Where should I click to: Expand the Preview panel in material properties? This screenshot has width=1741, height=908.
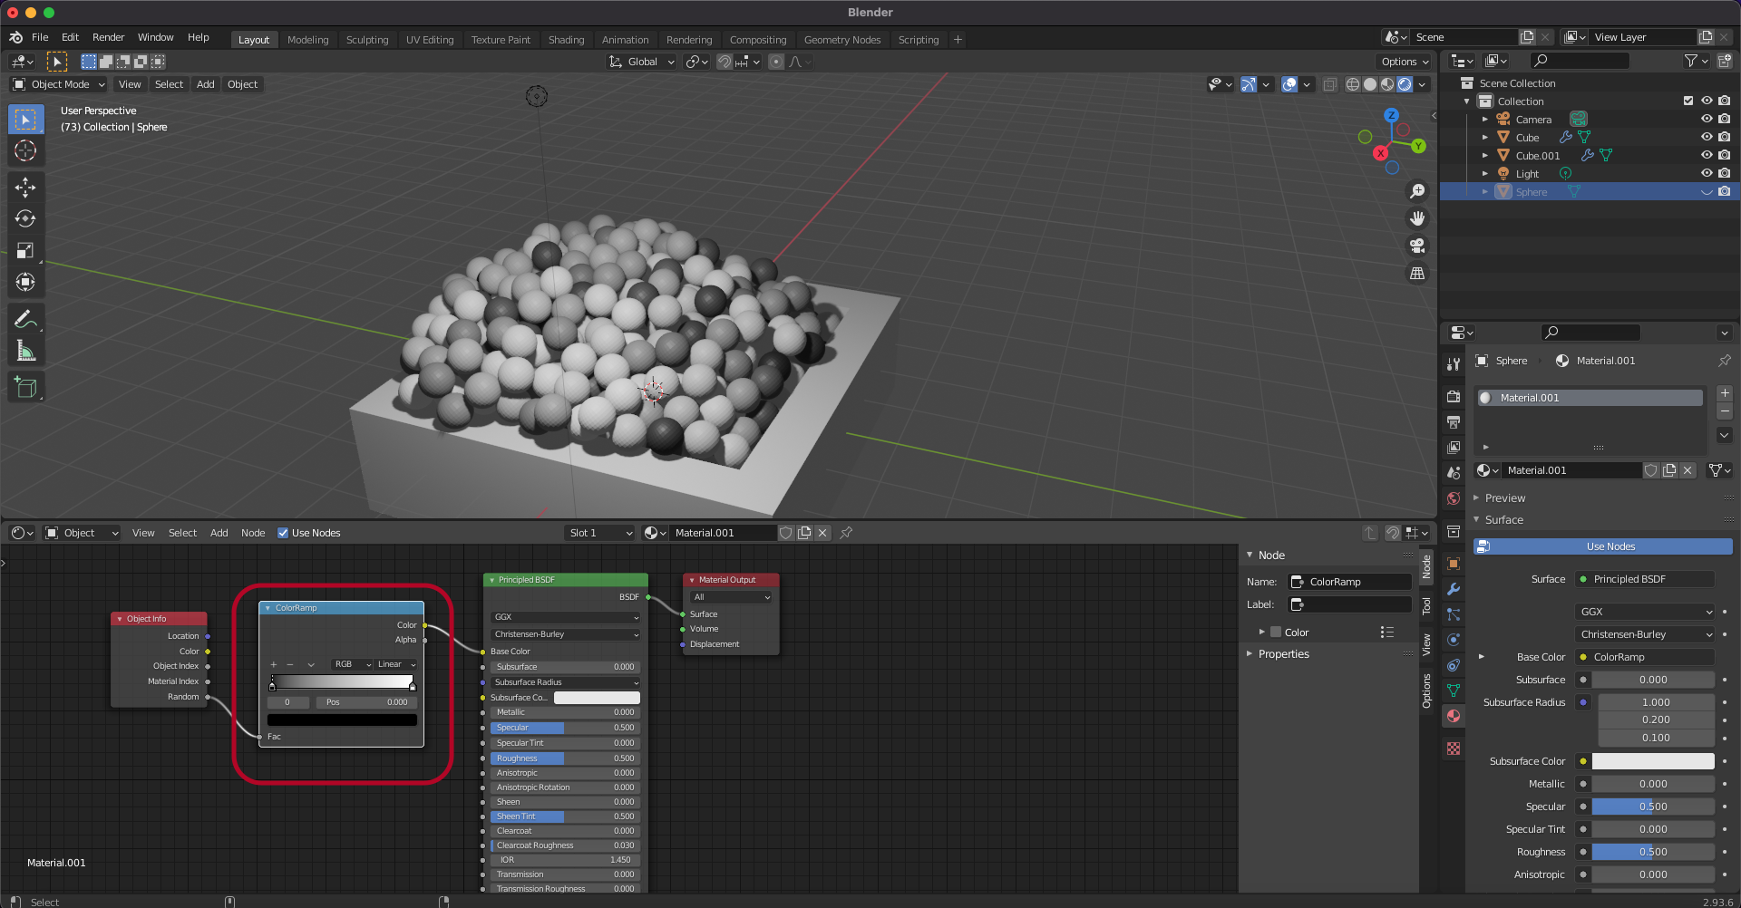pyautogui.click(x=1505, y=498)
